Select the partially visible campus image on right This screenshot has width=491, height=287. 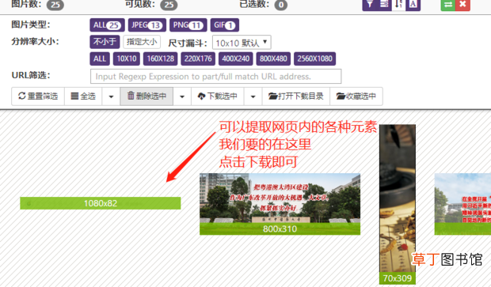point(462,204)
